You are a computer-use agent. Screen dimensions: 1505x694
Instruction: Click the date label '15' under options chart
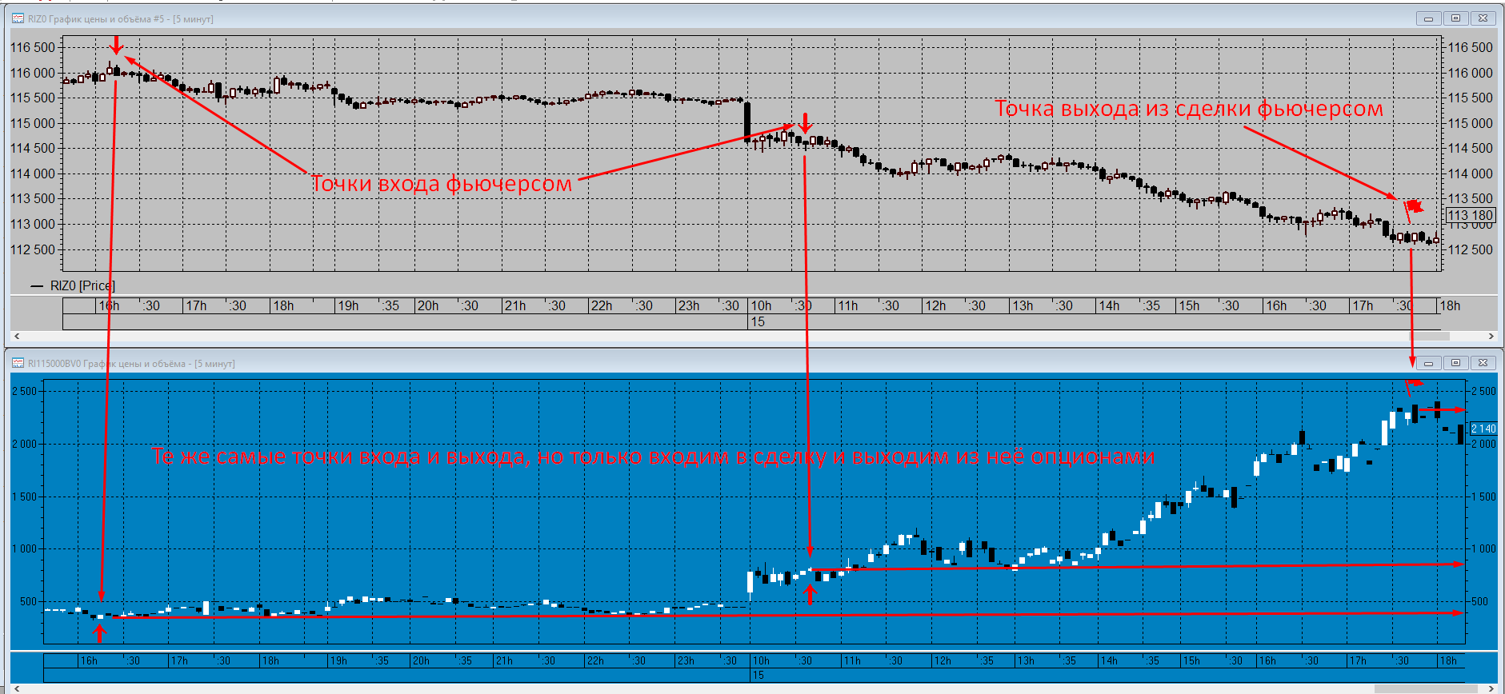coord(758,676)
